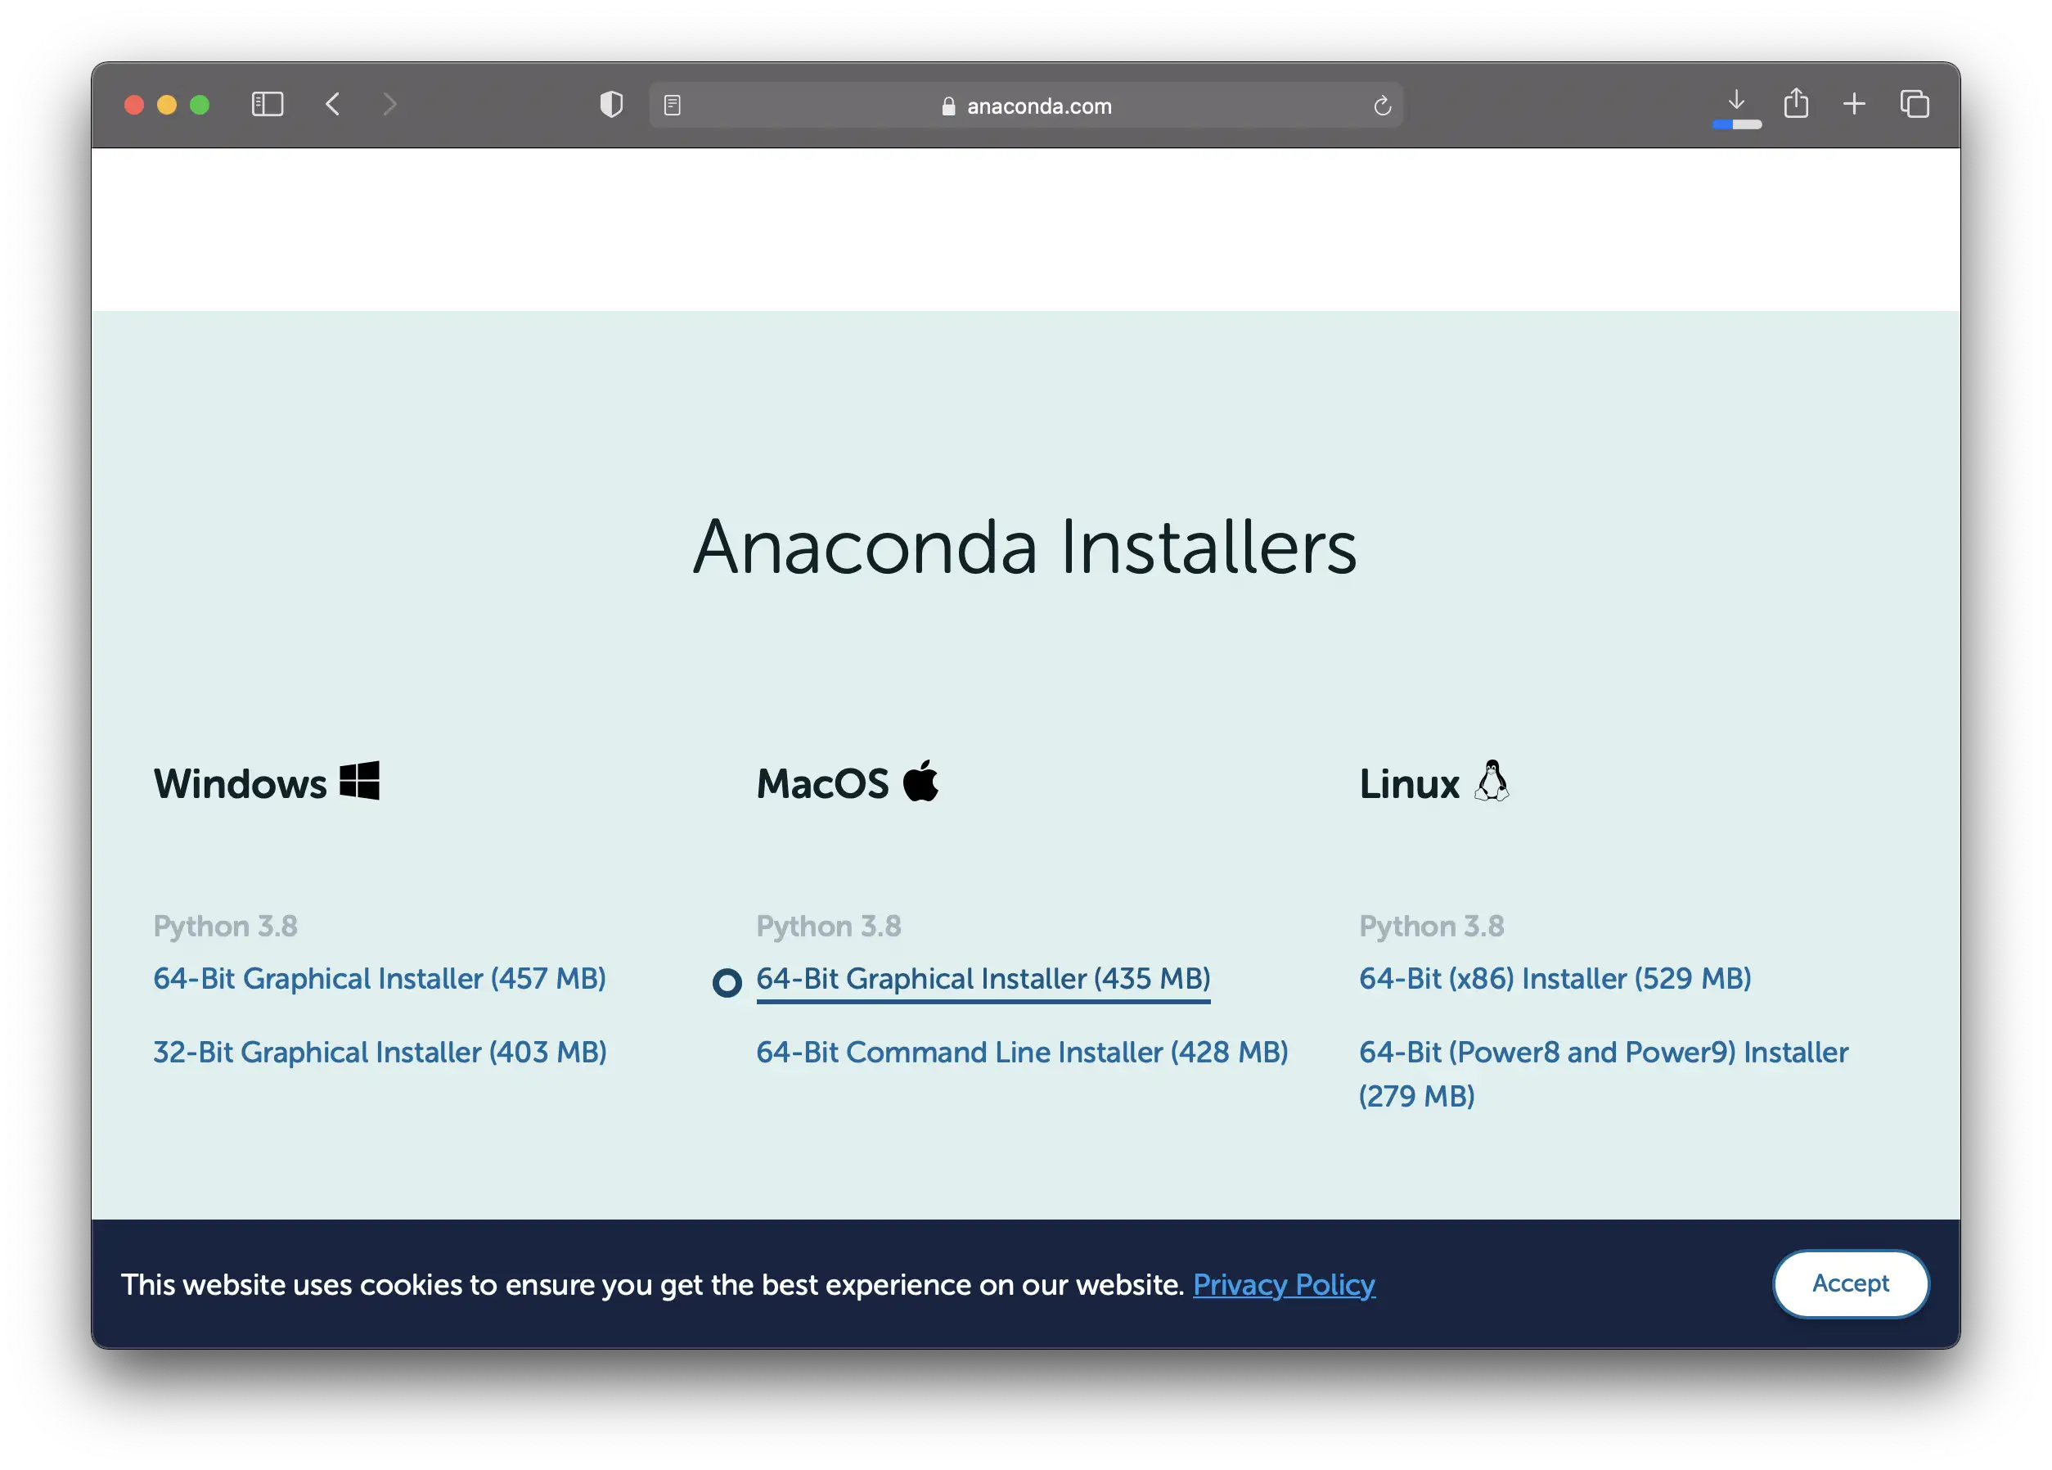Download MacOS 64-Bit Graphical Installer
The width and height of the screenshot is (2052, 1470).
[983, 978]
